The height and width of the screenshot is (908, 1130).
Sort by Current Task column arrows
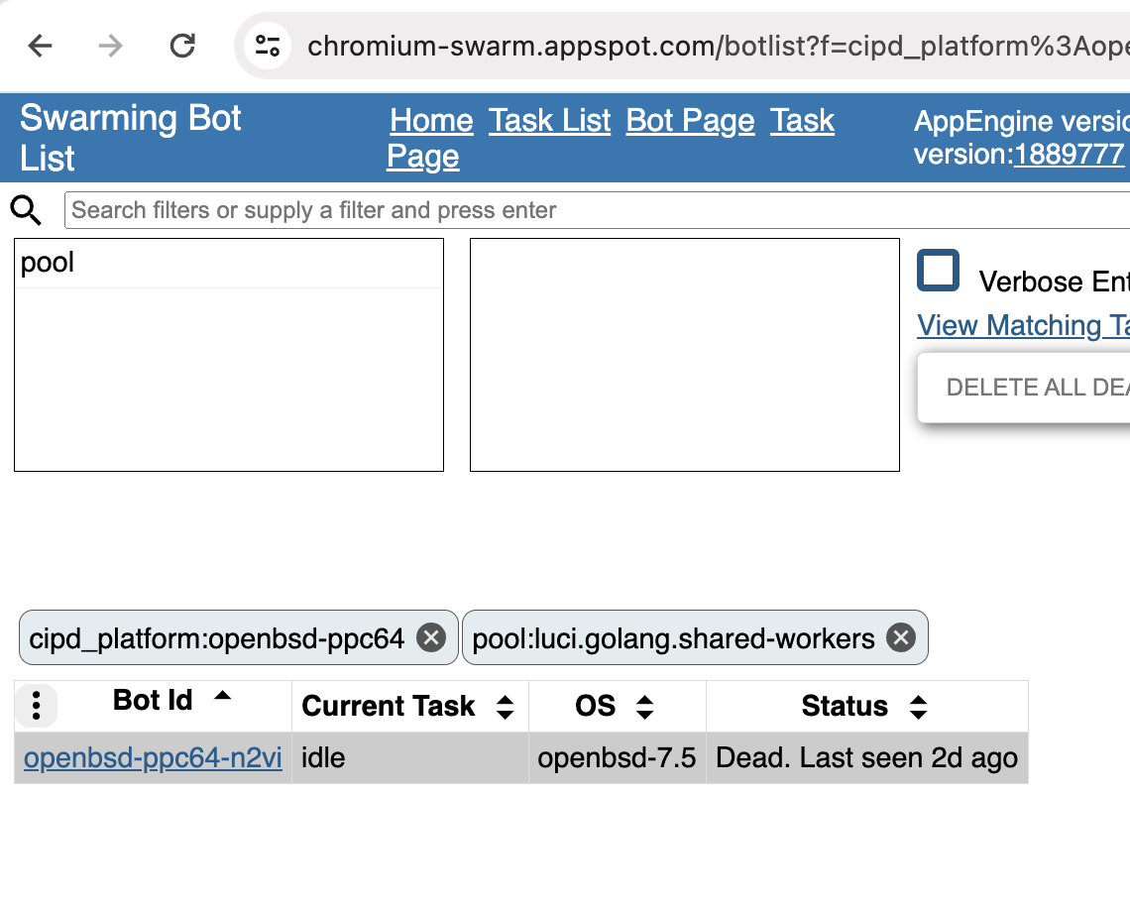coord(506,707)
